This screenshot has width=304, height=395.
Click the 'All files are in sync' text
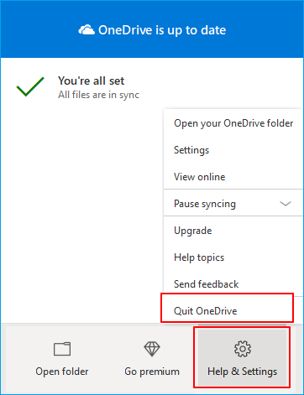(98, 95)
